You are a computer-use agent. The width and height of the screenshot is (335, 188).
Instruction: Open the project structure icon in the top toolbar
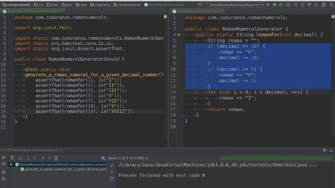[x=324, y=5]
